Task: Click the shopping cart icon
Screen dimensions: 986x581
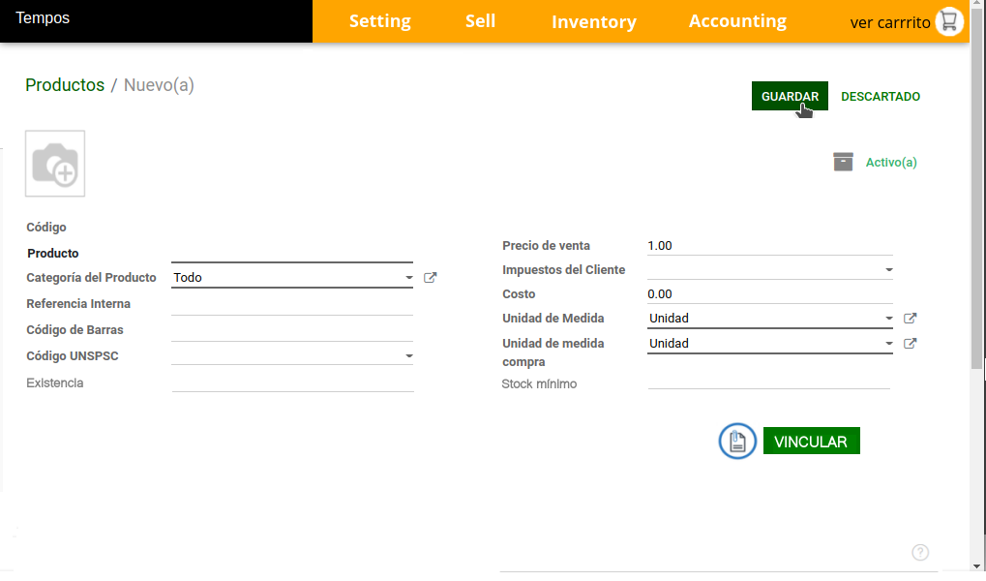Action: tap(950, 21)
